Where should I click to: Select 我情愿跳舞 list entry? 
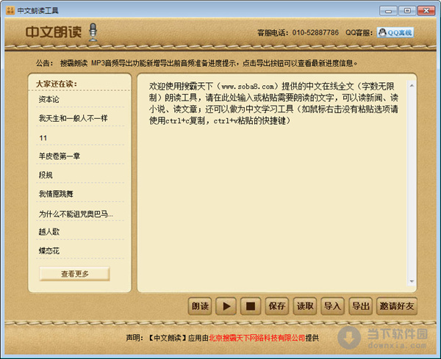click(x=56, y=194)
